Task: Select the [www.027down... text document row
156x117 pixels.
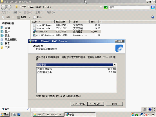Action: pos(67,25)
